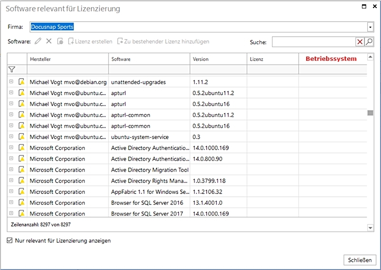Image resolution: width=381 pixels, height=270 pixels.
Task: Toggle Nur relevant für Lizenzierung anzeigen checkbox
Action: pos(10,241)
